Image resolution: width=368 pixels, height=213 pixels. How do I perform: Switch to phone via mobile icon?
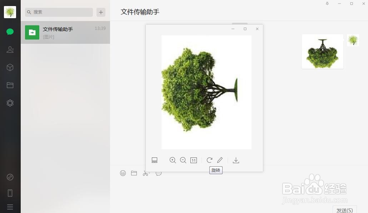point(10,193)
